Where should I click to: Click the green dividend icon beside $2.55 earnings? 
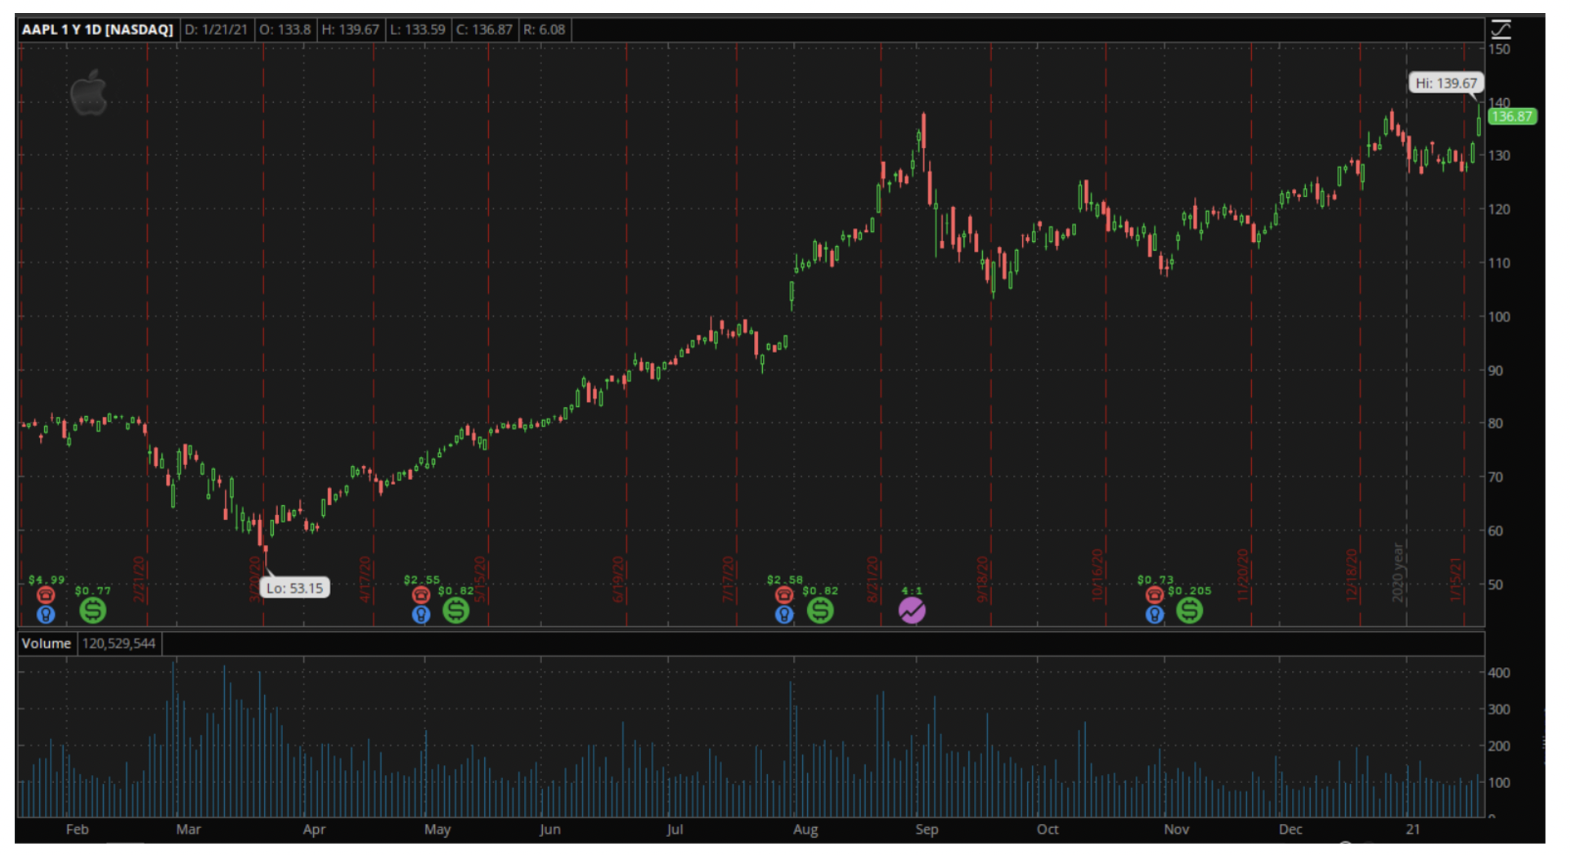coord(455,610)
